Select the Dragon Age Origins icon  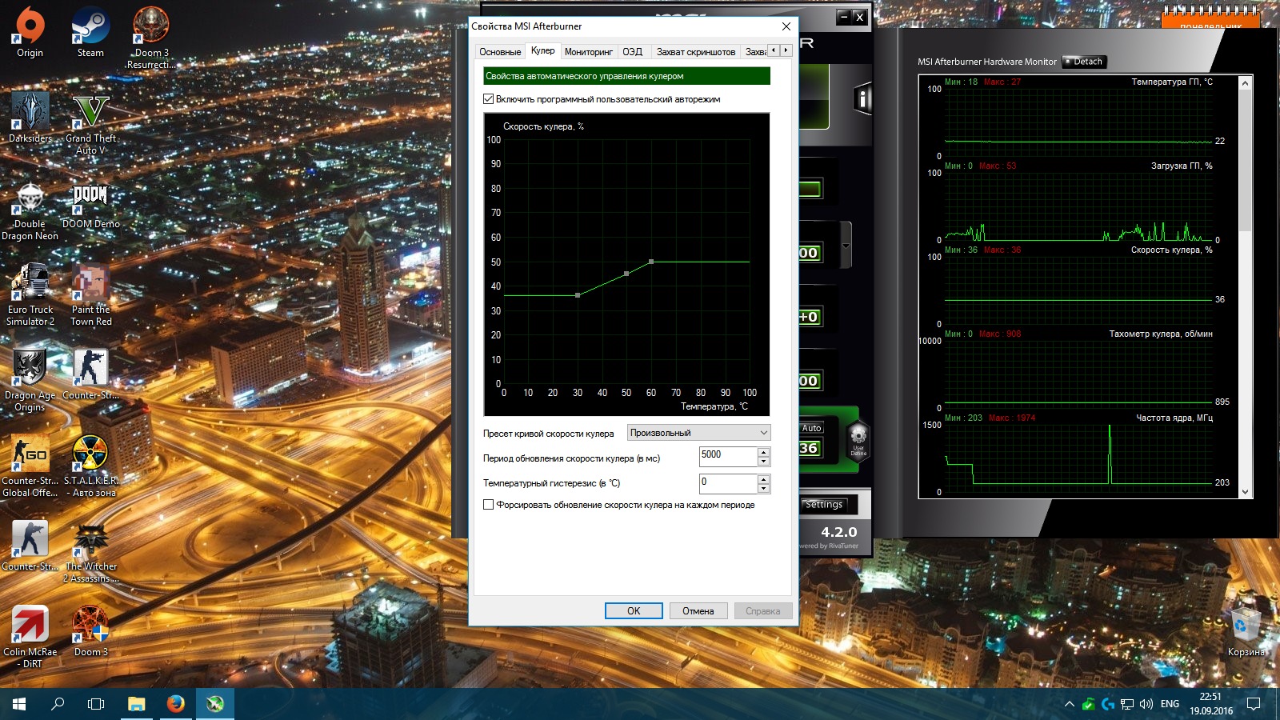coord(30,381)
